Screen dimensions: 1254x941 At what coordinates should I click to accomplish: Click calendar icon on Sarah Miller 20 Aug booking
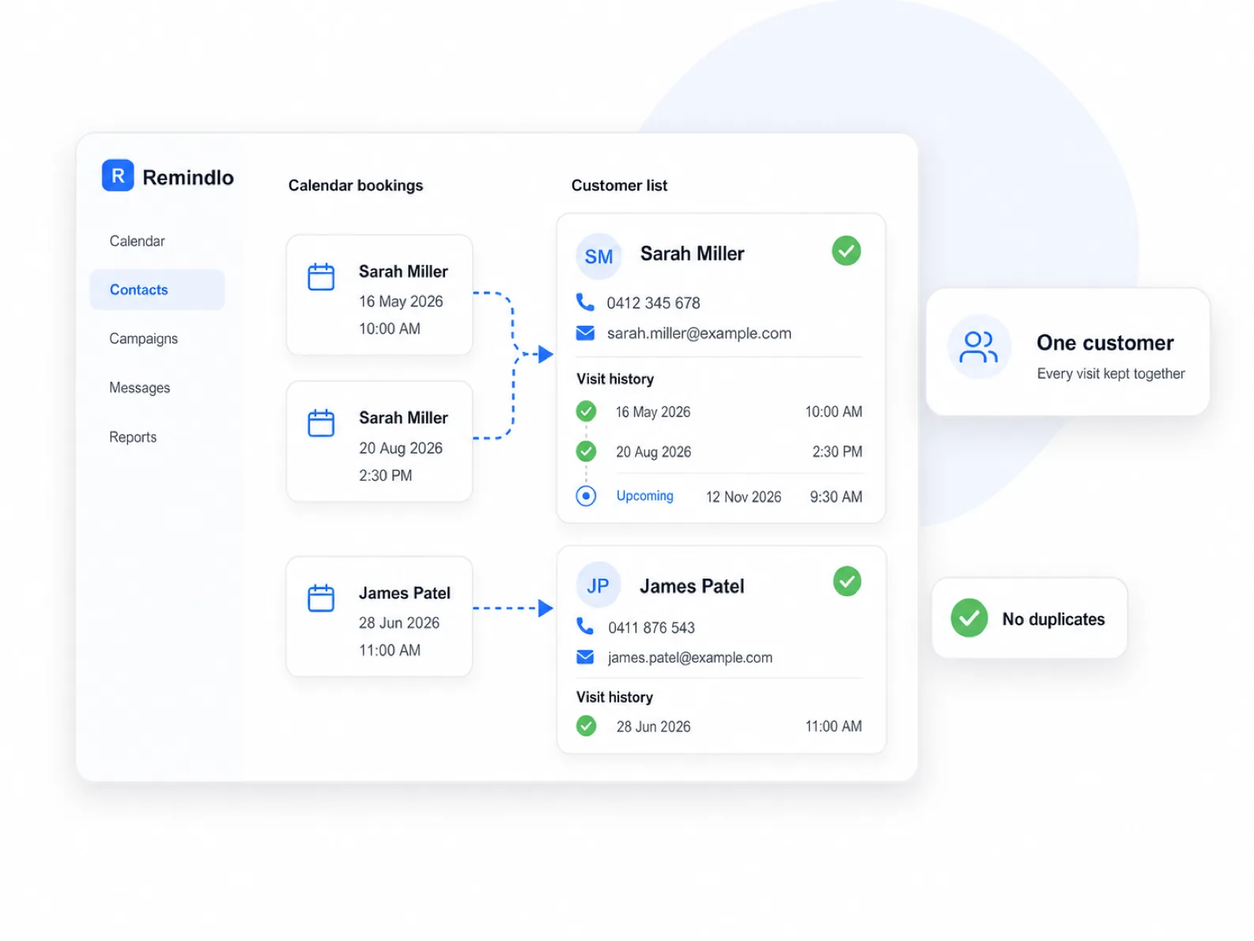(x=321, y=423)
